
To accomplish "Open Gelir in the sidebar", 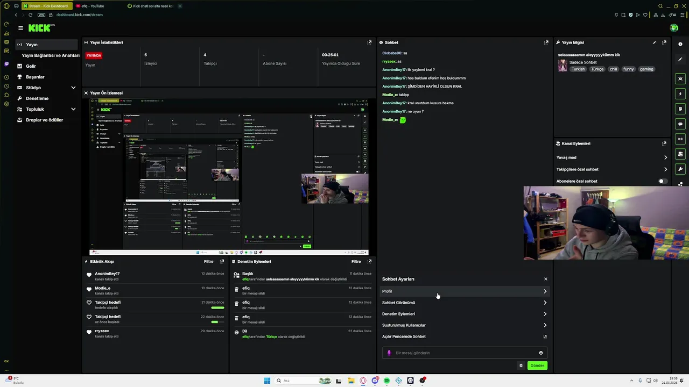I will point(47,66).
